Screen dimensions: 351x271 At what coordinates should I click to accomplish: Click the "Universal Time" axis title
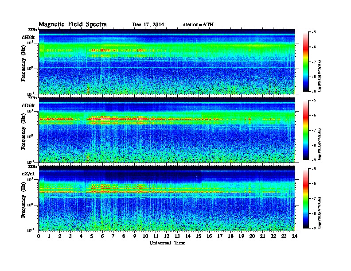(167, 243)
